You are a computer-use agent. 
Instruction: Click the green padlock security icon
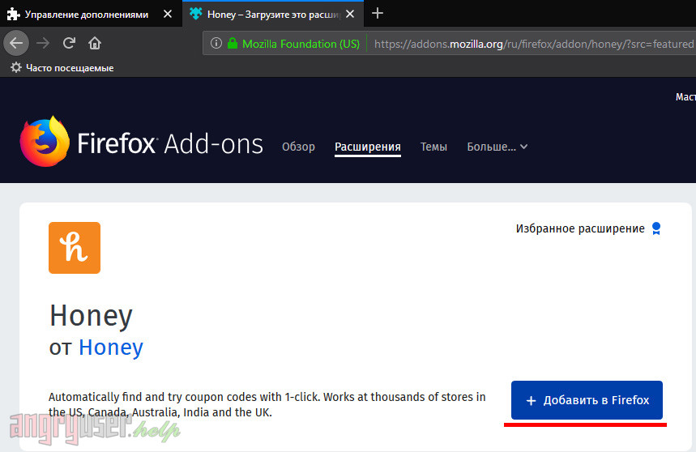(x=233, y=44)
